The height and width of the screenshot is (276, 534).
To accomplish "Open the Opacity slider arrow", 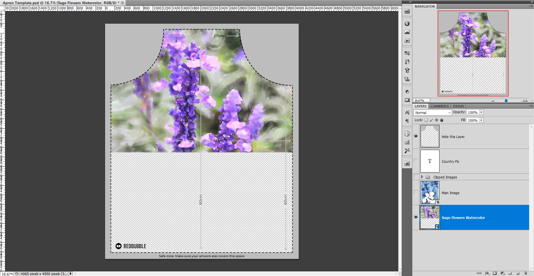I will (x=481, y=112).
